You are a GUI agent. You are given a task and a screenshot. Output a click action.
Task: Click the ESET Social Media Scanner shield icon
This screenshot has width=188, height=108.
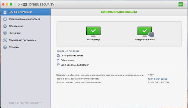(58, 65)
